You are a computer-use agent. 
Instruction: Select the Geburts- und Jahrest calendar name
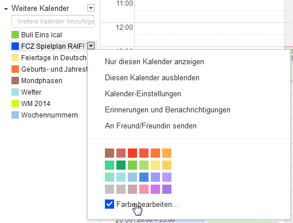(54, 69)
